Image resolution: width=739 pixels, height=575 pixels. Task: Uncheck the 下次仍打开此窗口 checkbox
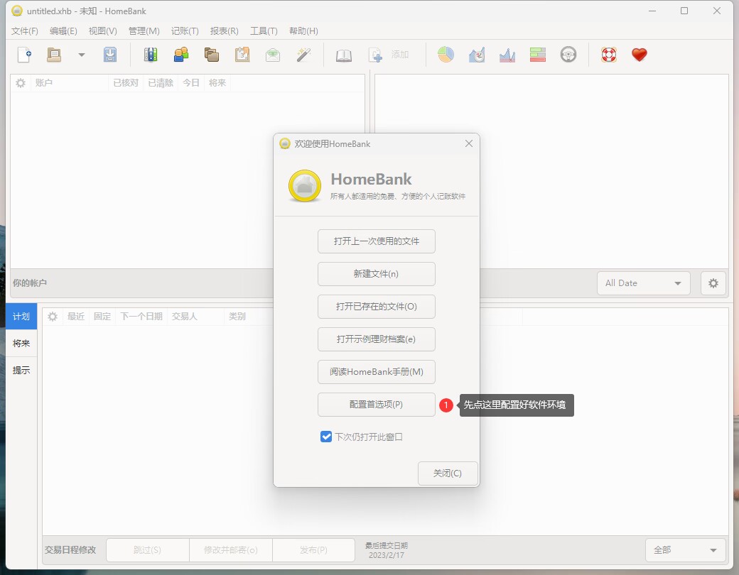326,437
